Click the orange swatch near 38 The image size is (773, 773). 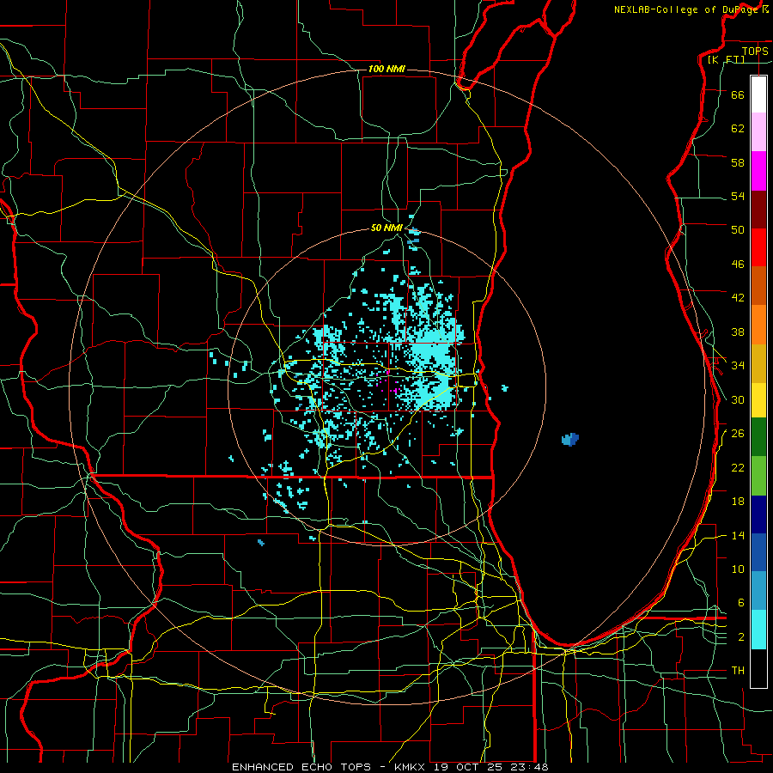[758, 325]
